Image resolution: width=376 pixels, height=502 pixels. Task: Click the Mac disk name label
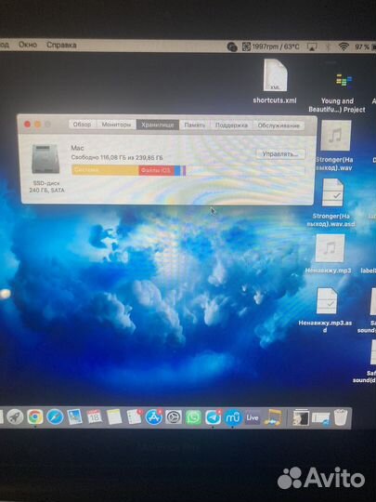pos(77,148)
